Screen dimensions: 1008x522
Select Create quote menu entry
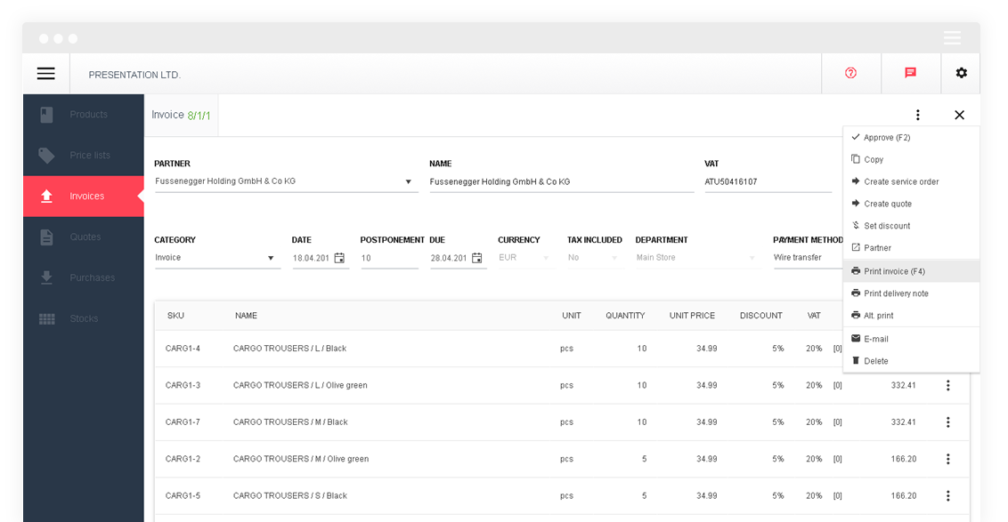point(911,204)
